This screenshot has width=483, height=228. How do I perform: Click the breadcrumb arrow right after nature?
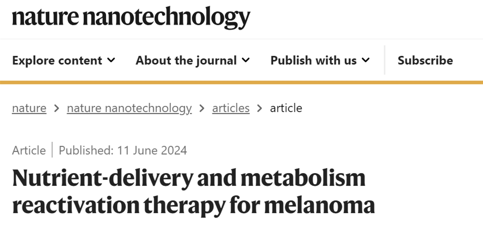tap(57, 108)
